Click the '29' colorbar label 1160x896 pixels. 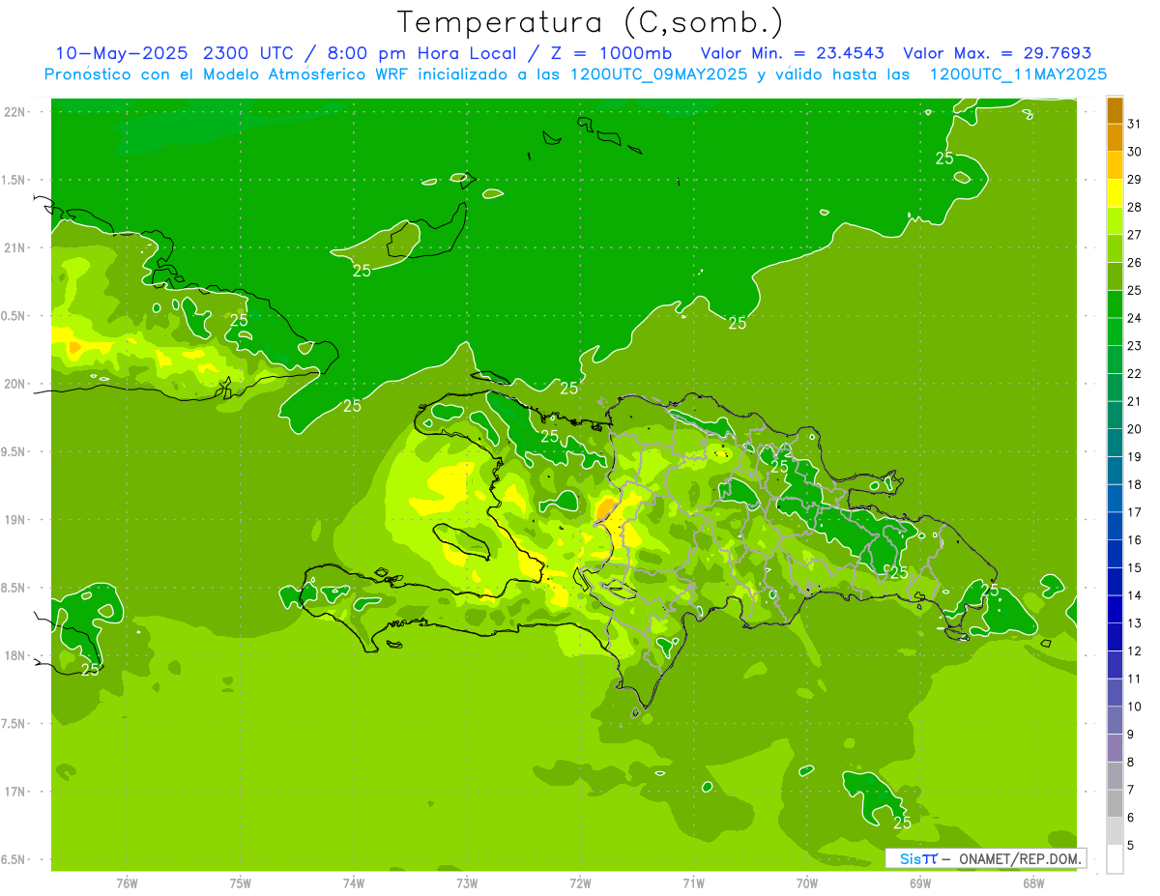point(1135,179)
